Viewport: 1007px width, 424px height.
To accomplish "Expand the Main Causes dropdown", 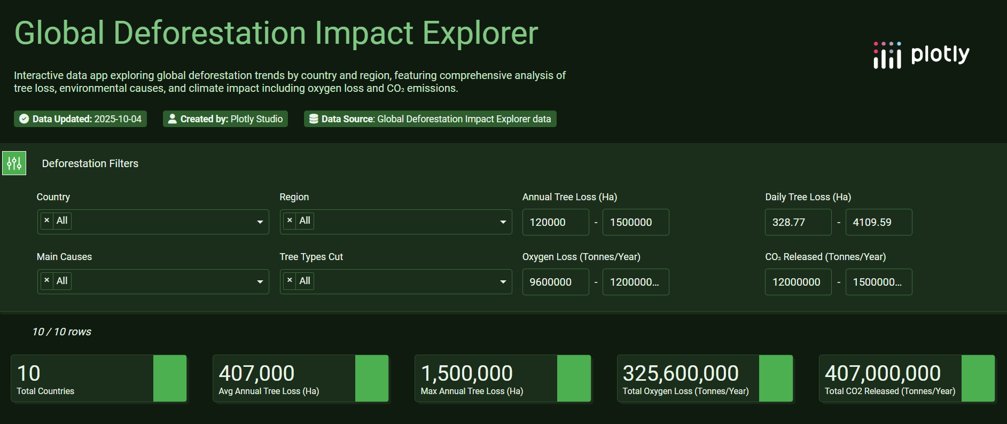I will [x=260, y=282].
